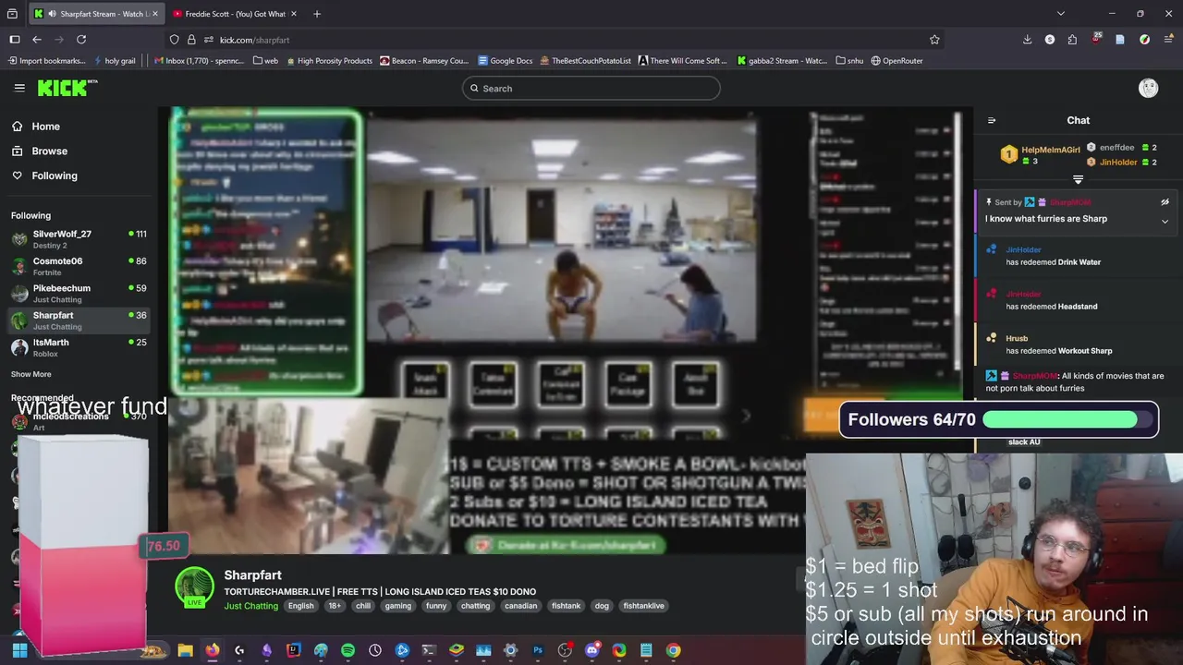Open High Porosity Products bookmark
The width and height of the screenshot is (1183, 665).
click(329, 61)
